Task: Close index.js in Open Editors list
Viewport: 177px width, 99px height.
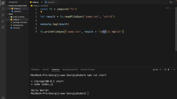Action: coord(10,9)
